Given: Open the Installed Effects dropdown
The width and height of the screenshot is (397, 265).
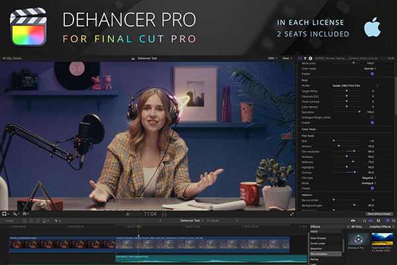Looking at the screenshot, I should [381, 227].
